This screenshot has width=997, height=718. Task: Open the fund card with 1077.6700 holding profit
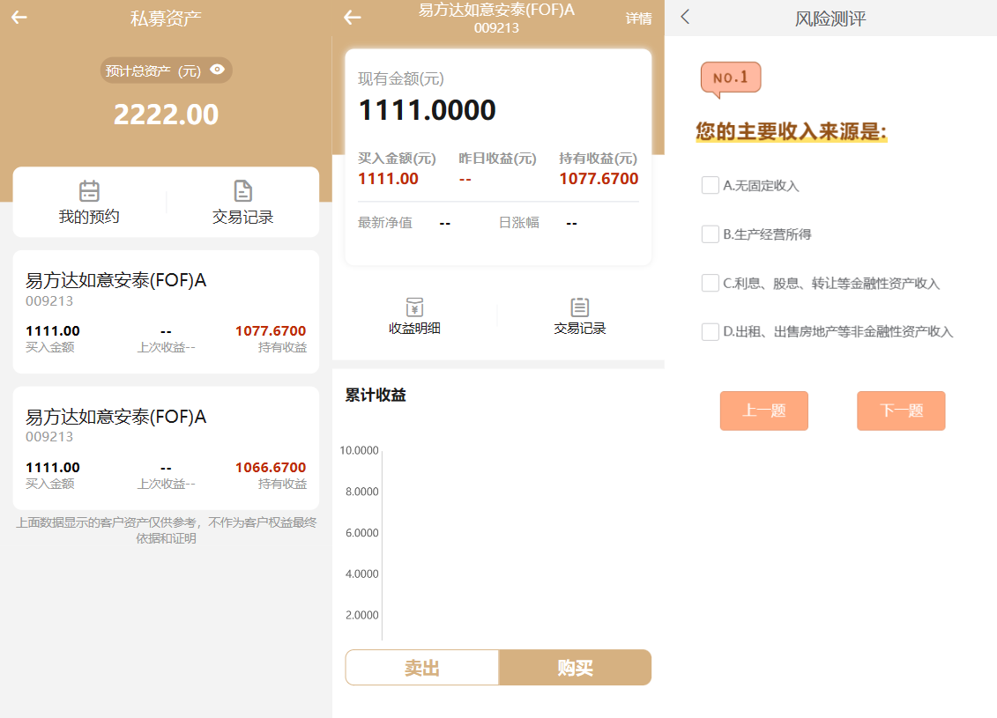point(166,311)
